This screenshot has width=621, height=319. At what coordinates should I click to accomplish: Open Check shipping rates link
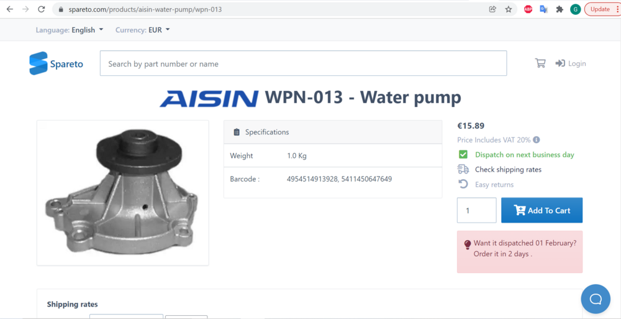pyautogui.click(x=508, y=169)
